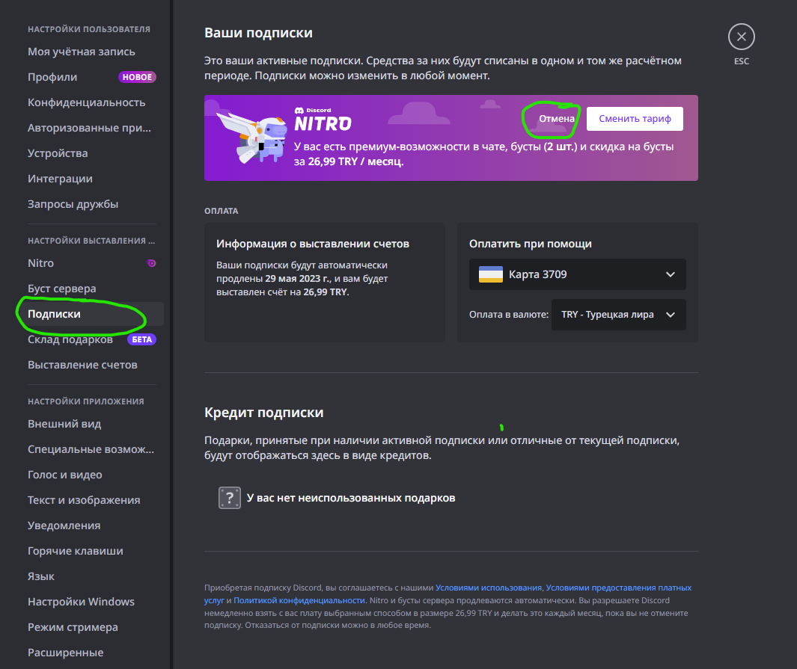
Task: Open Выставление счетов page
Action: coord(82,365)
